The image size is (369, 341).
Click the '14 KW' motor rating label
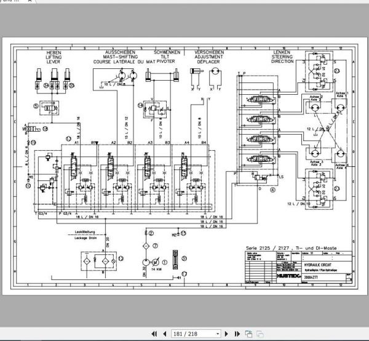pyautogui.click(x=156, y=269)
